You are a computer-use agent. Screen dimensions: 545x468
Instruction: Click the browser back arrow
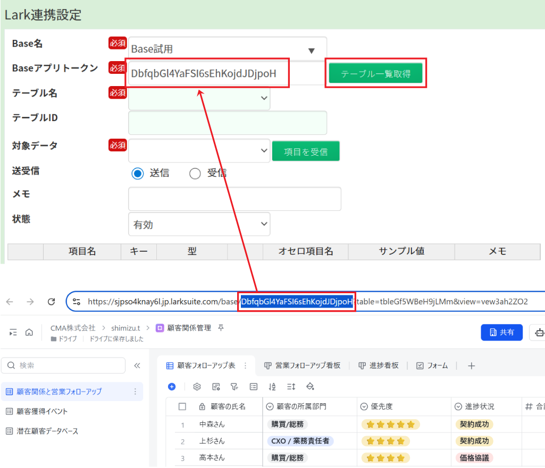10,302
